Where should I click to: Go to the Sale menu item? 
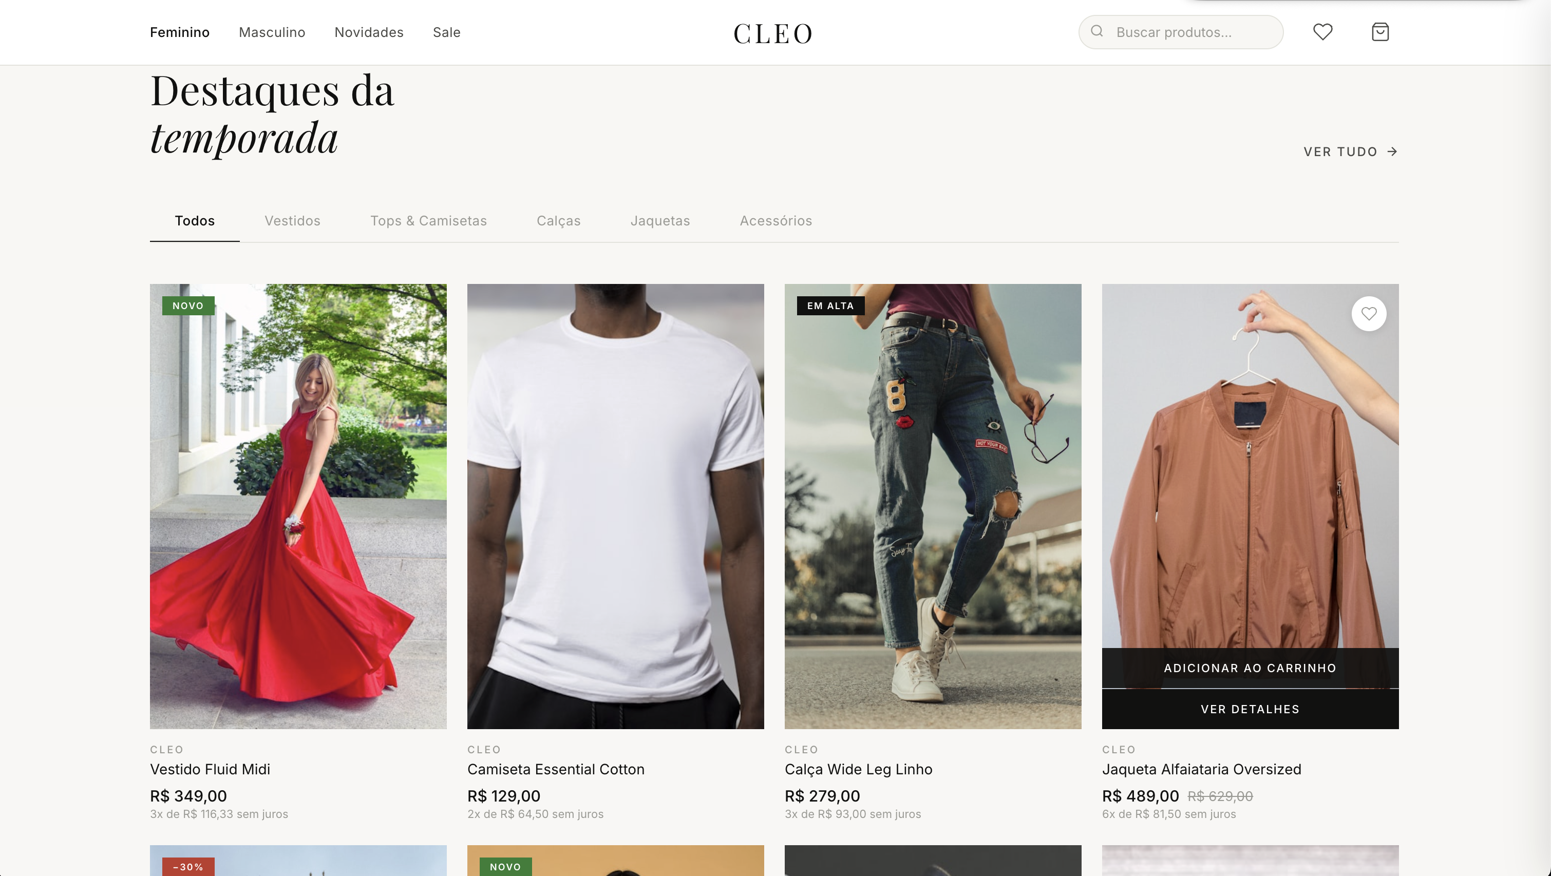(447, 32)
